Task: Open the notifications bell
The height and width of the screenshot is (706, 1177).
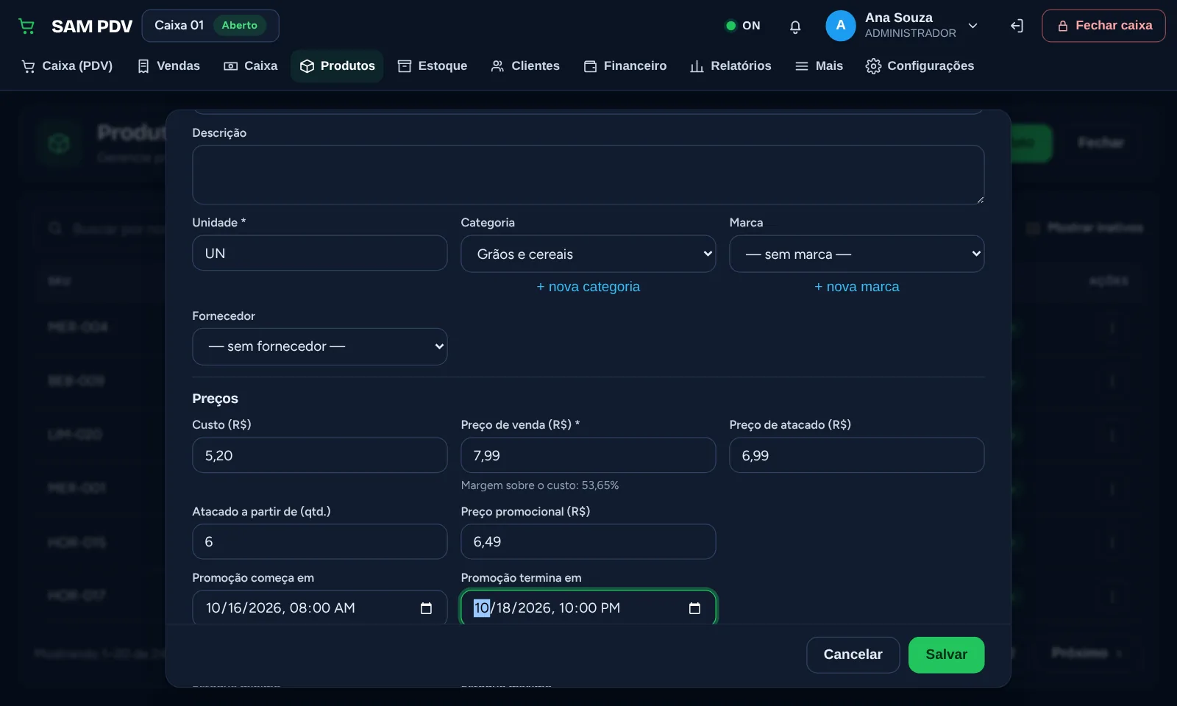Action: [x=795, y=26]
